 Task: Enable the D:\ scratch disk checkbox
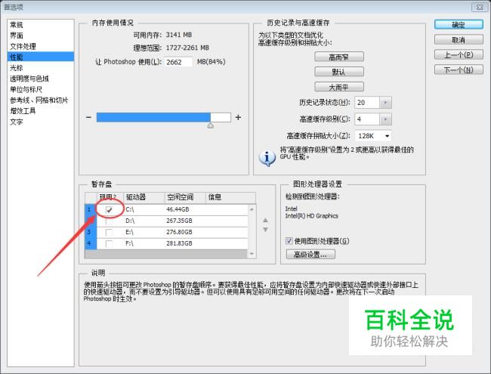tap(109, 221)
